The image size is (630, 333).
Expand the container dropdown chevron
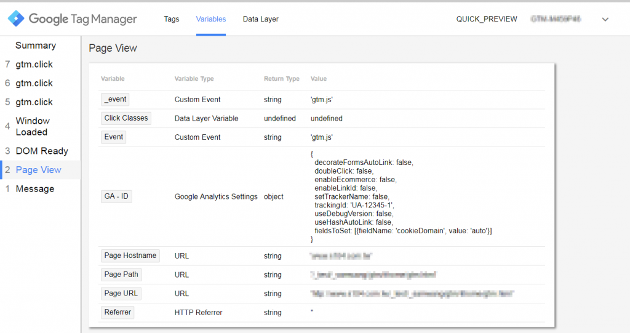point(605,19)
